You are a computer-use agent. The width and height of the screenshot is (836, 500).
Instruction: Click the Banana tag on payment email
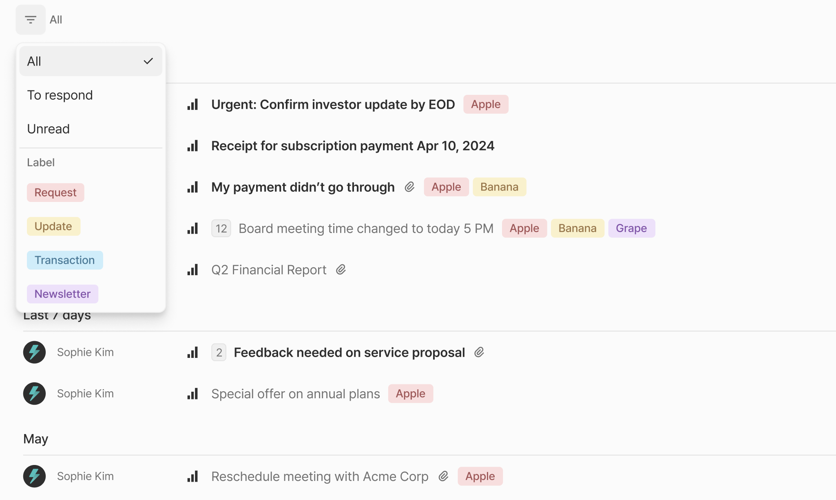coord(499,187)
